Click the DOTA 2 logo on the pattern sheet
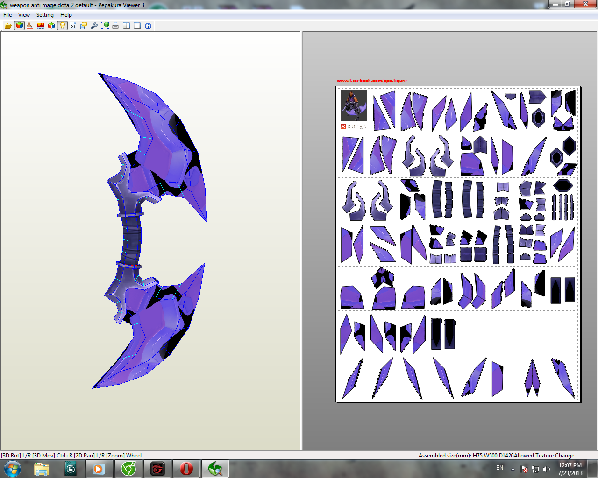 point(354,127)
